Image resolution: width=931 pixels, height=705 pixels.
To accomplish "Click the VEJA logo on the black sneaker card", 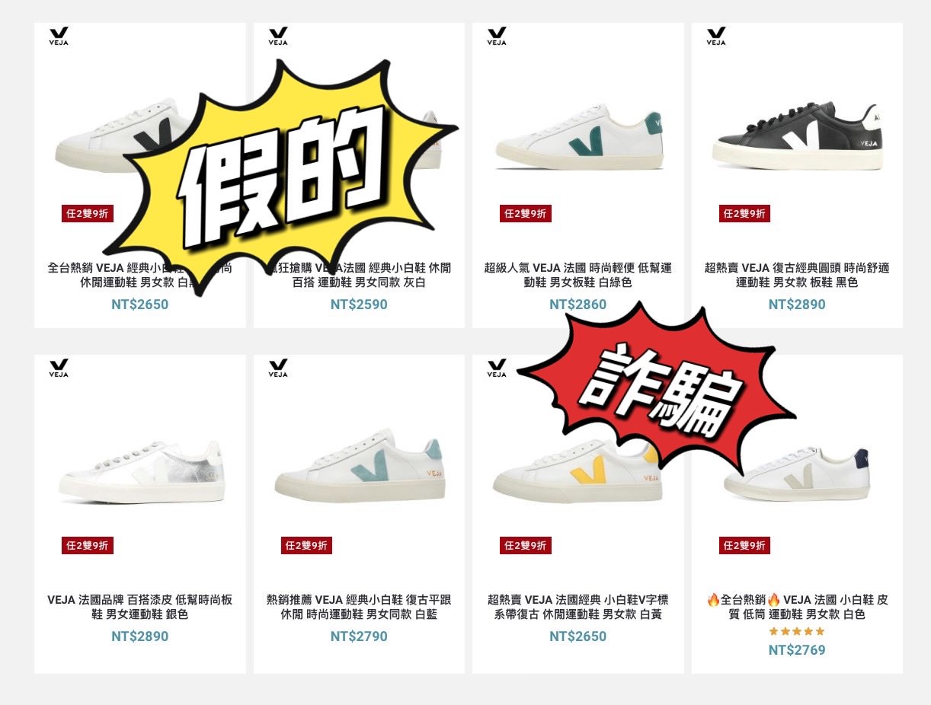I will [716, 36].
